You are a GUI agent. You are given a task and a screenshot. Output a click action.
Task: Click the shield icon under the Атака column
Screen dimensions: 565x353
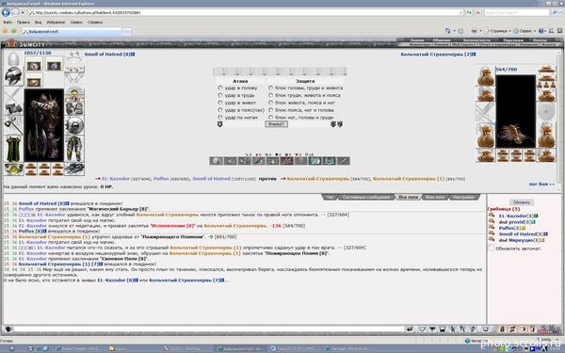click(x=219, y=124)
